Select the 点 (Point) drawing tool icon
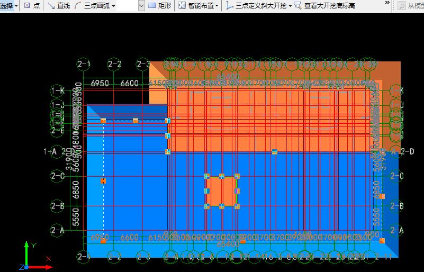Screen dimensions: 424x272 coord(27,5)
